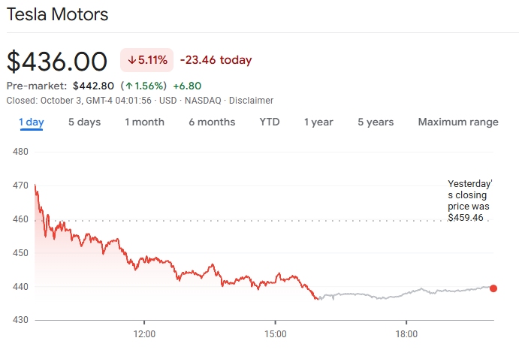Screen dimensions: 519x353
Task: Click the $436.00 current price
Action: point(58,61)
